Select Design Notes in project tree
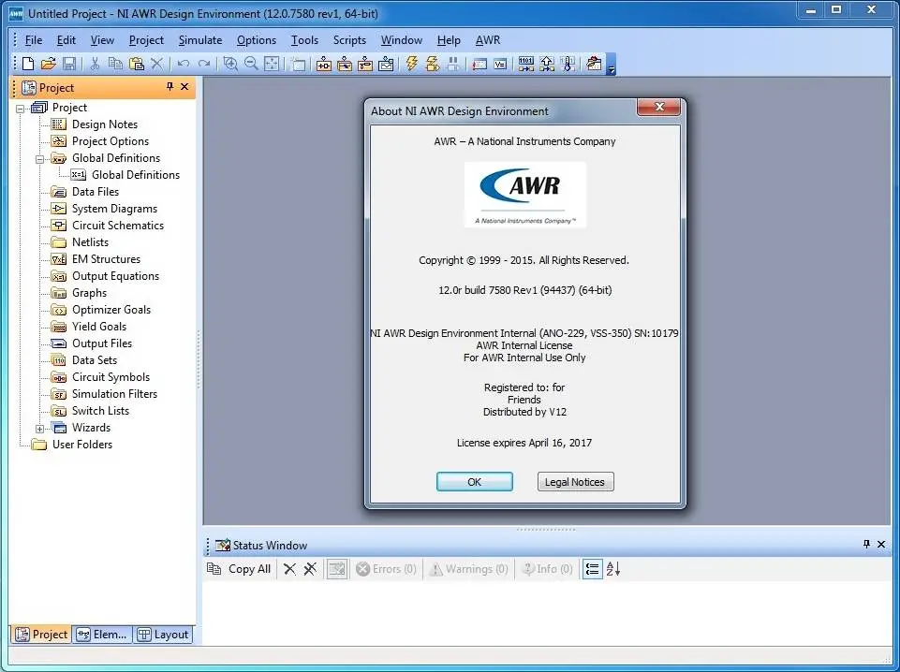 (x=105, y=124)
